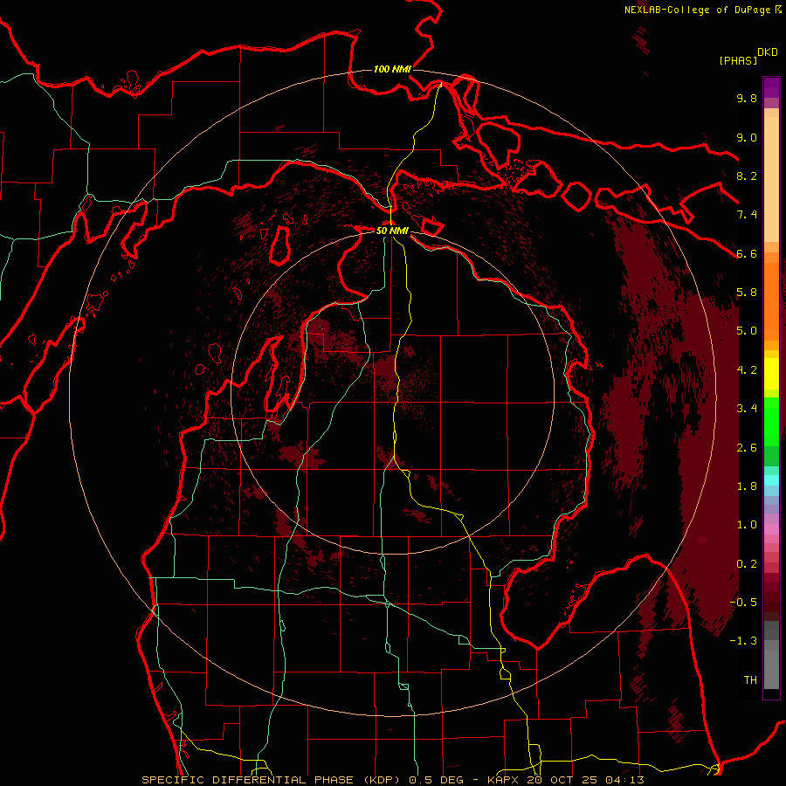Click the 1.8 value on the scale
This screenshot has height=786, width=786.
point(747,486)
